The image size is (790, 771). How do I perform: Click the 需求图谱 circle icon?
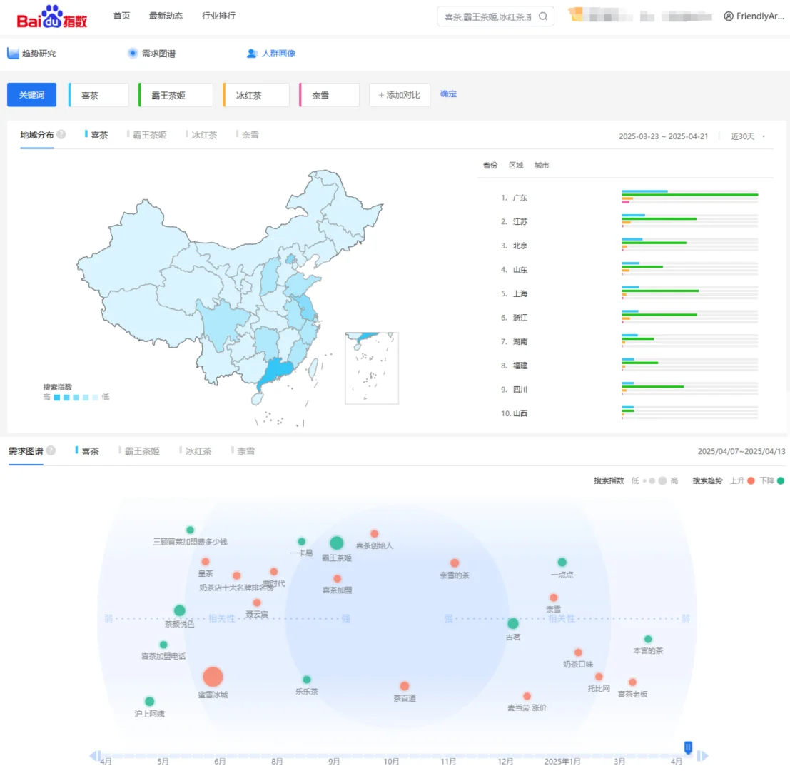[x=133, y=53]
